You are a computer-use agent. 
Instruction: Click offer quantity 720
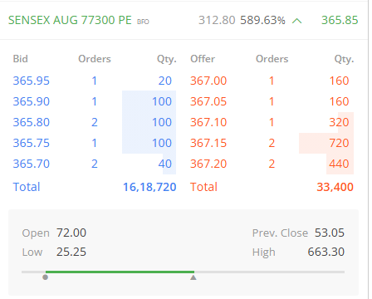339,143
